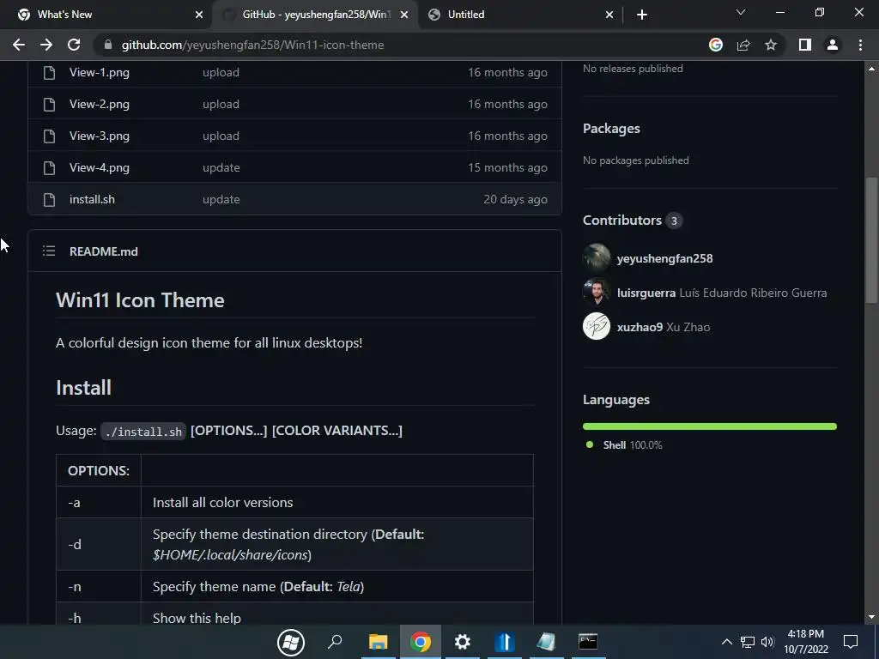Click the share page icon
The width and height of the screenshot is (879, 659).
click(x=743, y=45)
